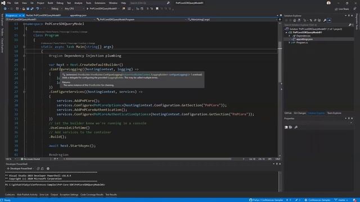This screenshot has height=202, width=360.
Task: Click the Alphabetical sort icon in Properties panel
Action: coord(290,127)
